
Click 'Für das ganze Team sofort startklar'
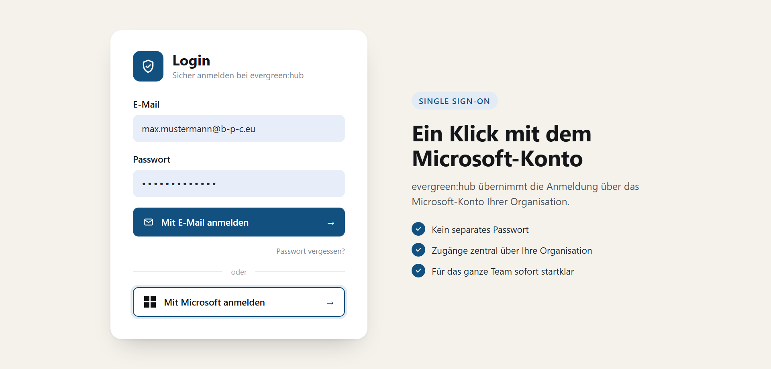point(503,271)
